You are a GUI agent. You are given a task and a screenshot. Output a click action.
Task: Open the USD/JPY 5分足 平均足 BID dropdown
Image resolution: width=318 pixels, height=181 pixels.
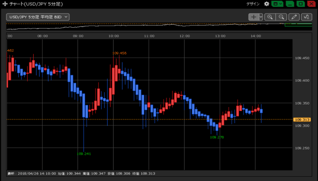(x=38, y=17)
